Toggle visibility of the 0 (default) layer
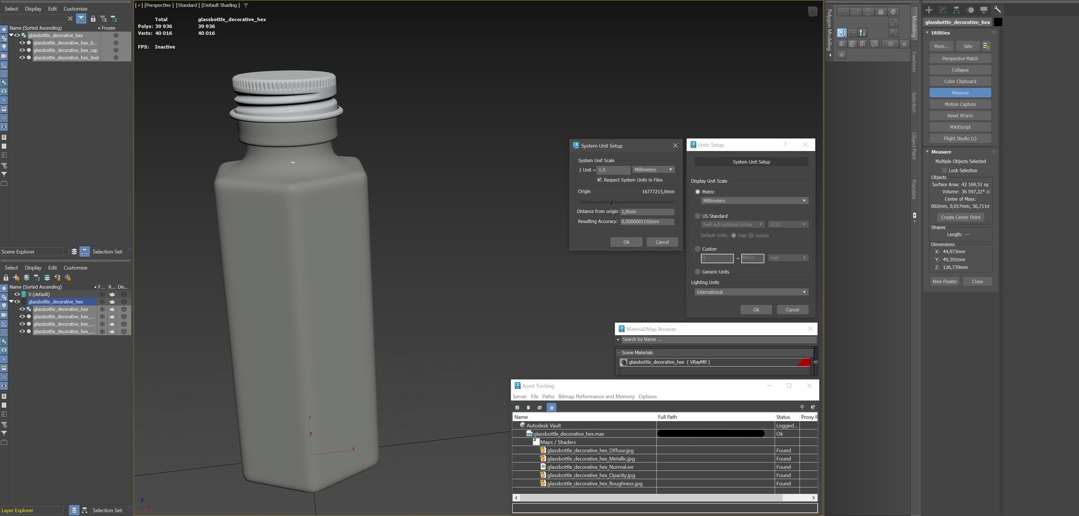Viewport: 1079px width, 516px height. tap(17, 294)
